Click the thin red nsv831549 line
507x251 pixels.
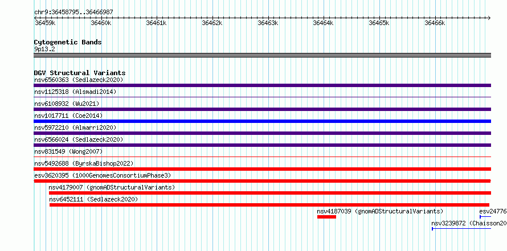(262, 157)
